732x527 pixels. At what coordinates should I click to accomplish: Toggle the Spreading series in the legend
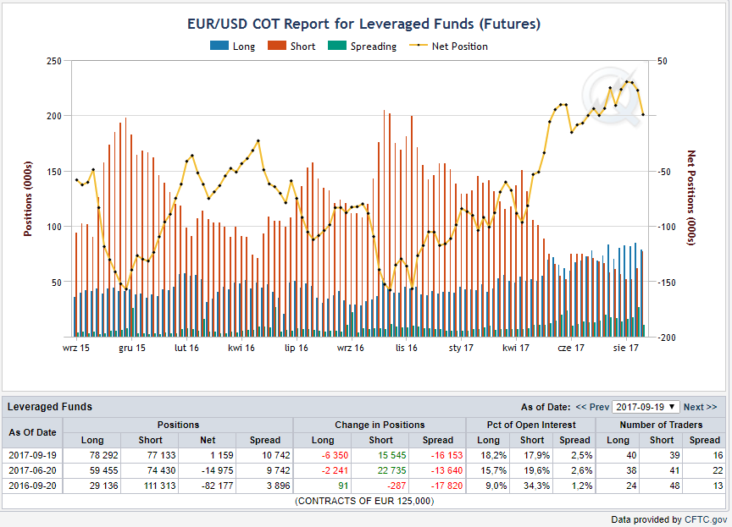(363, 47)
